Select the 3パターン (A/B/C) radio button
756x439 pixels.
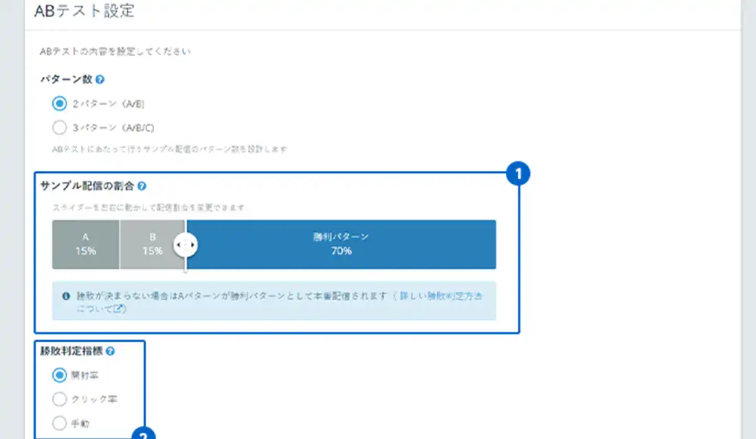59,128
